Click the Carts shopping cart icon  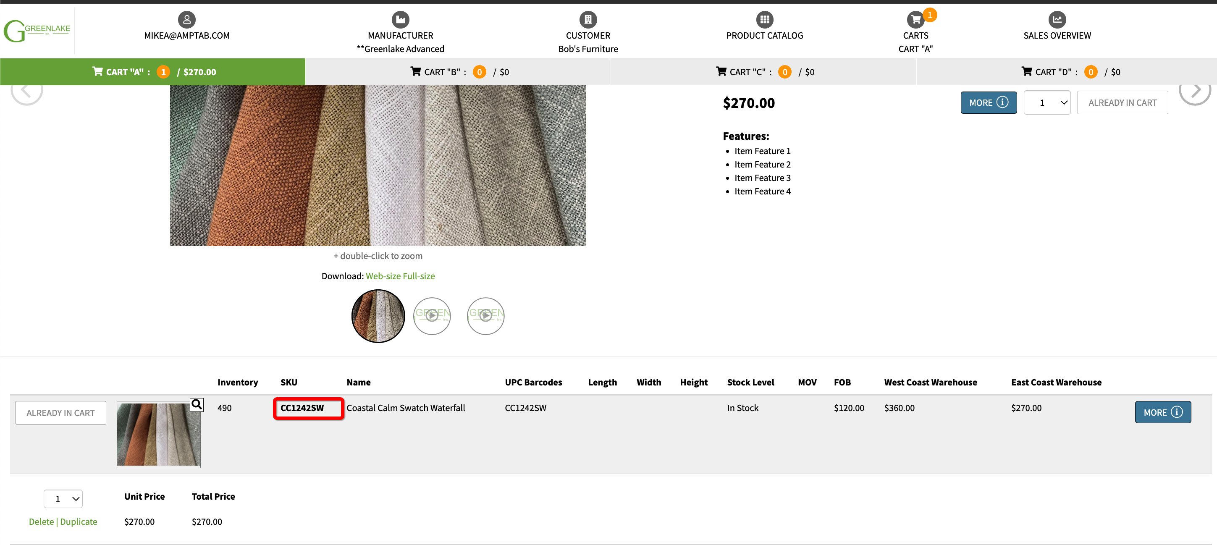click(x=915, y=19)
